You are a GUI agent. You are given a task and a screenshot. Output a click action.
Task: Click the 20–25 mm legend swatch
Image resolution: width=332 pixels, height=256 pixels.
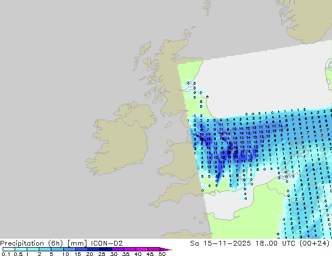pos(93,249)
